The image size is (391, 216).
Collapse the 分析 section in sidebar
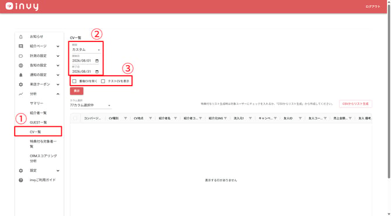tap(58, 94)
